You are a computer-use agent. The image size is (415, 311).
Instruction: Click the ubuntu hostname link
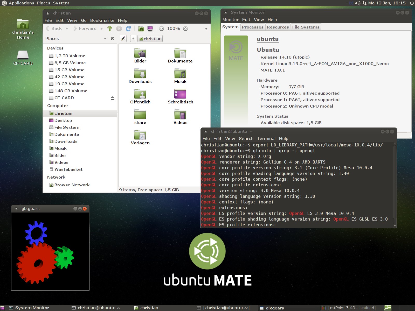pyautogui.click(x=268, y=39)
